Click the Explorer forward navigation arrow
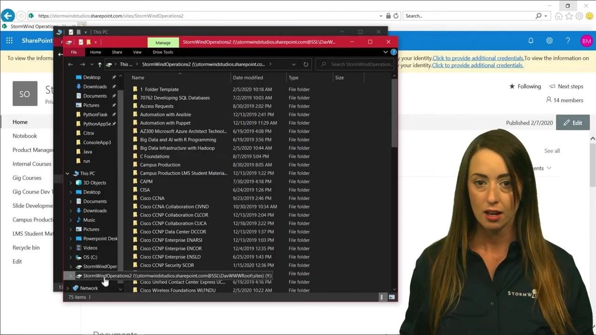 pos(82,64)
